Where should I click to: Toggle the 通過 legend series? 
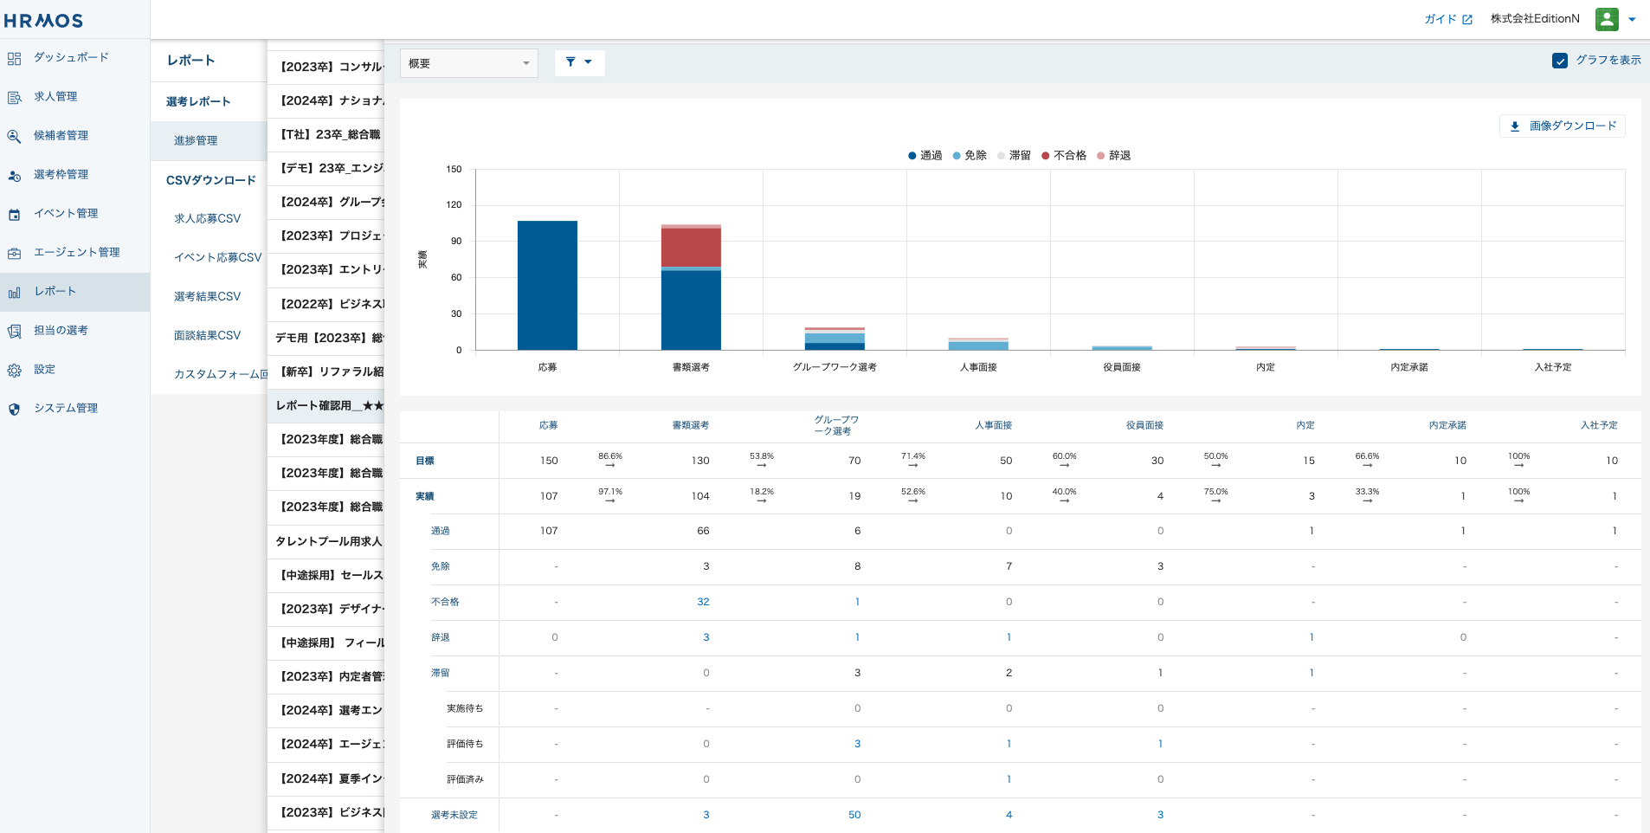coord(925,156)
